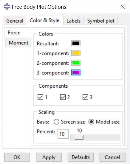The width and height of the screenshot is (130, 164).
Task: Switch to the Moment side tab
Action: tap(18, 43)
